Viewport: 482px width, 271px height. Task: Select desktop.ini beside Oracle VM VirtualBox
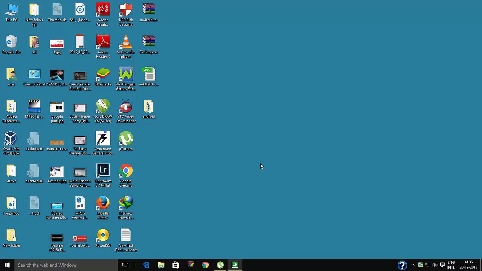pyautogui.click(x=34, y=142)
